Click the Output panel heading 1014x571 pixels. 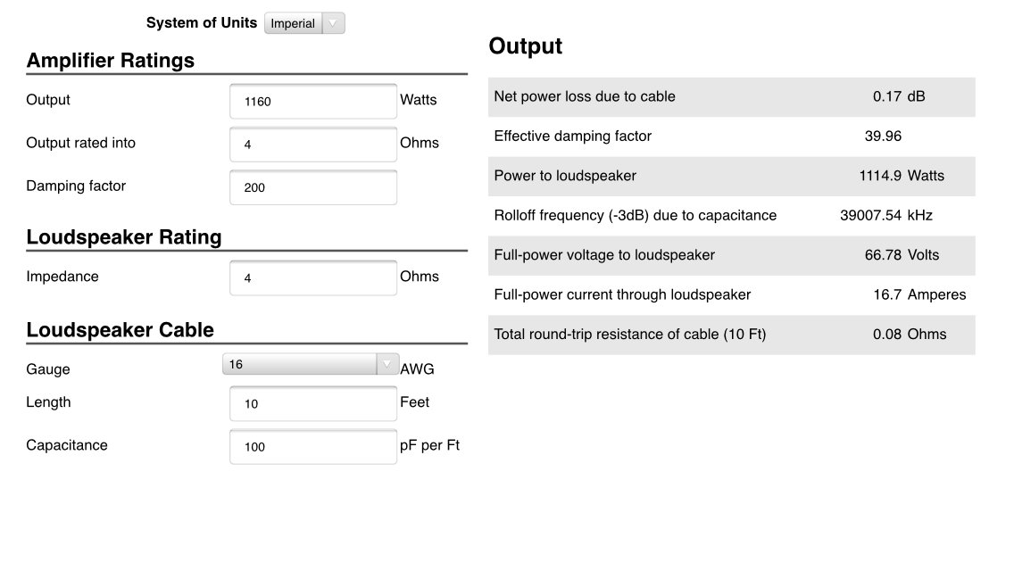[525, 46]
